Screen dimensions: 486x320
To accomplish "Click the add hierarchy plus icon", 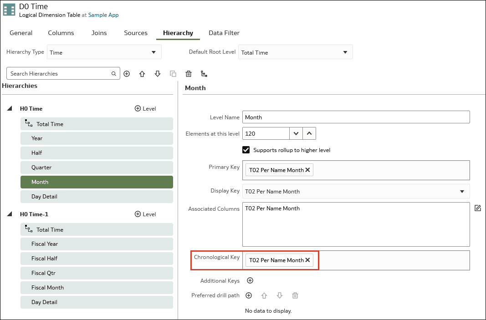I will (x=127, y=74).
